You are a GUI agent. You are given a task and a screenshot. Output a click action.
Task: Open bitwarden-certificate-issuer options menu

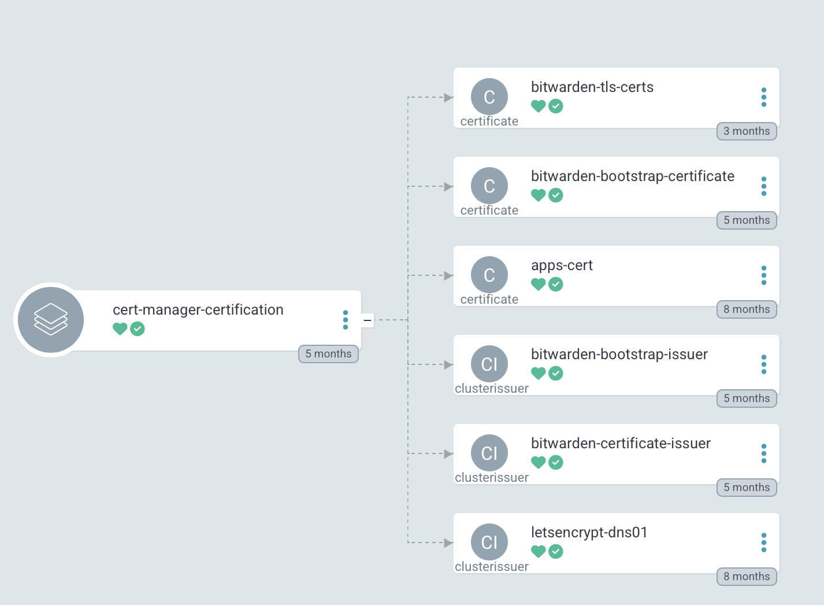(x=763, y=453)
